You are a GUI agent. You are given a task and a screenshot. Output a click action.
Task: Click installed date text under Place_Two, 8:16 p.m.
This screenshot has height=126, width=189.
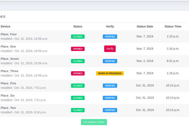23,112
